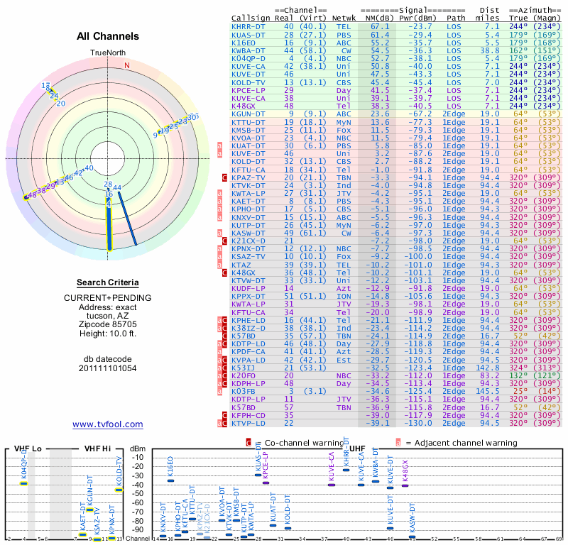Screen dimensions: 568x545
Task: Click the Zipcode 85705 text
Action: pyautogui.click(x=108, y=324)
